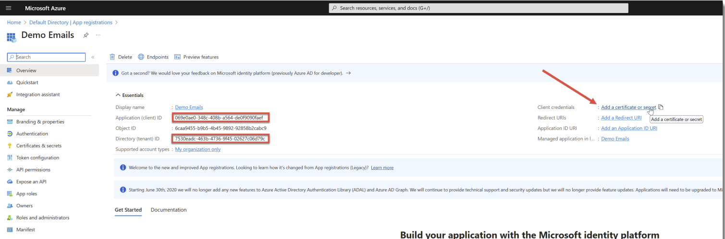This screenshot has width=725, height=239.
Task: Click the sidebar Search input field
Action: [47, 57]
